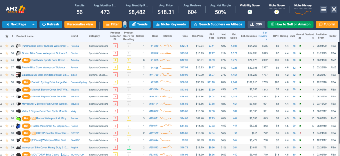The width and height of the screenshot is (340, 156).
Task: Click the star icon in header row
Action: 7,36
